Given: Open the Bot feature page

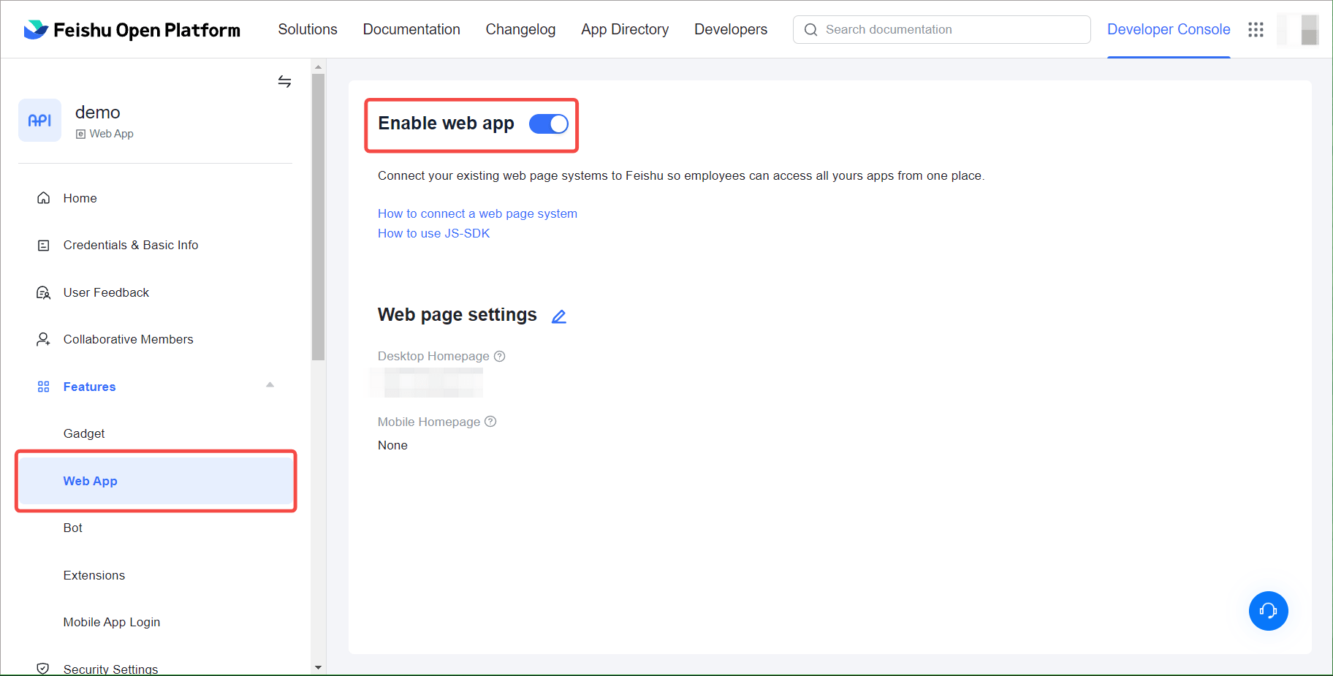Looking at the screenshot, I should [x=73, y=528].
